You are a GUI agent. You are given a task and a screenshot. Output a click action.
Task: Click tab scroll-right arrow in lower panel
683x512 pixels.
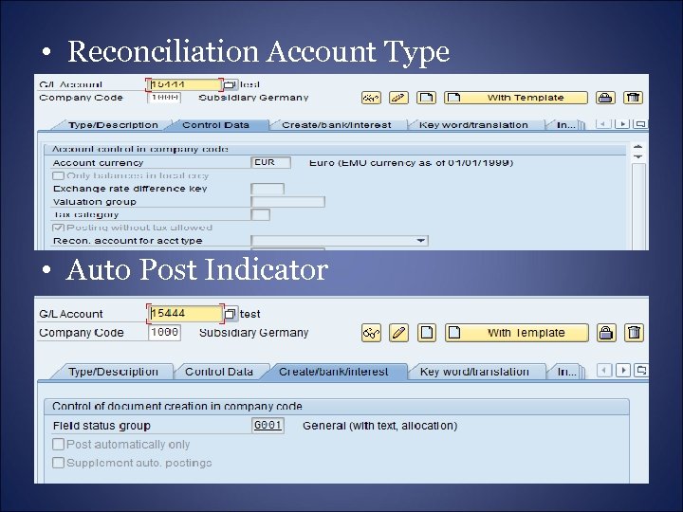(623, 371)
